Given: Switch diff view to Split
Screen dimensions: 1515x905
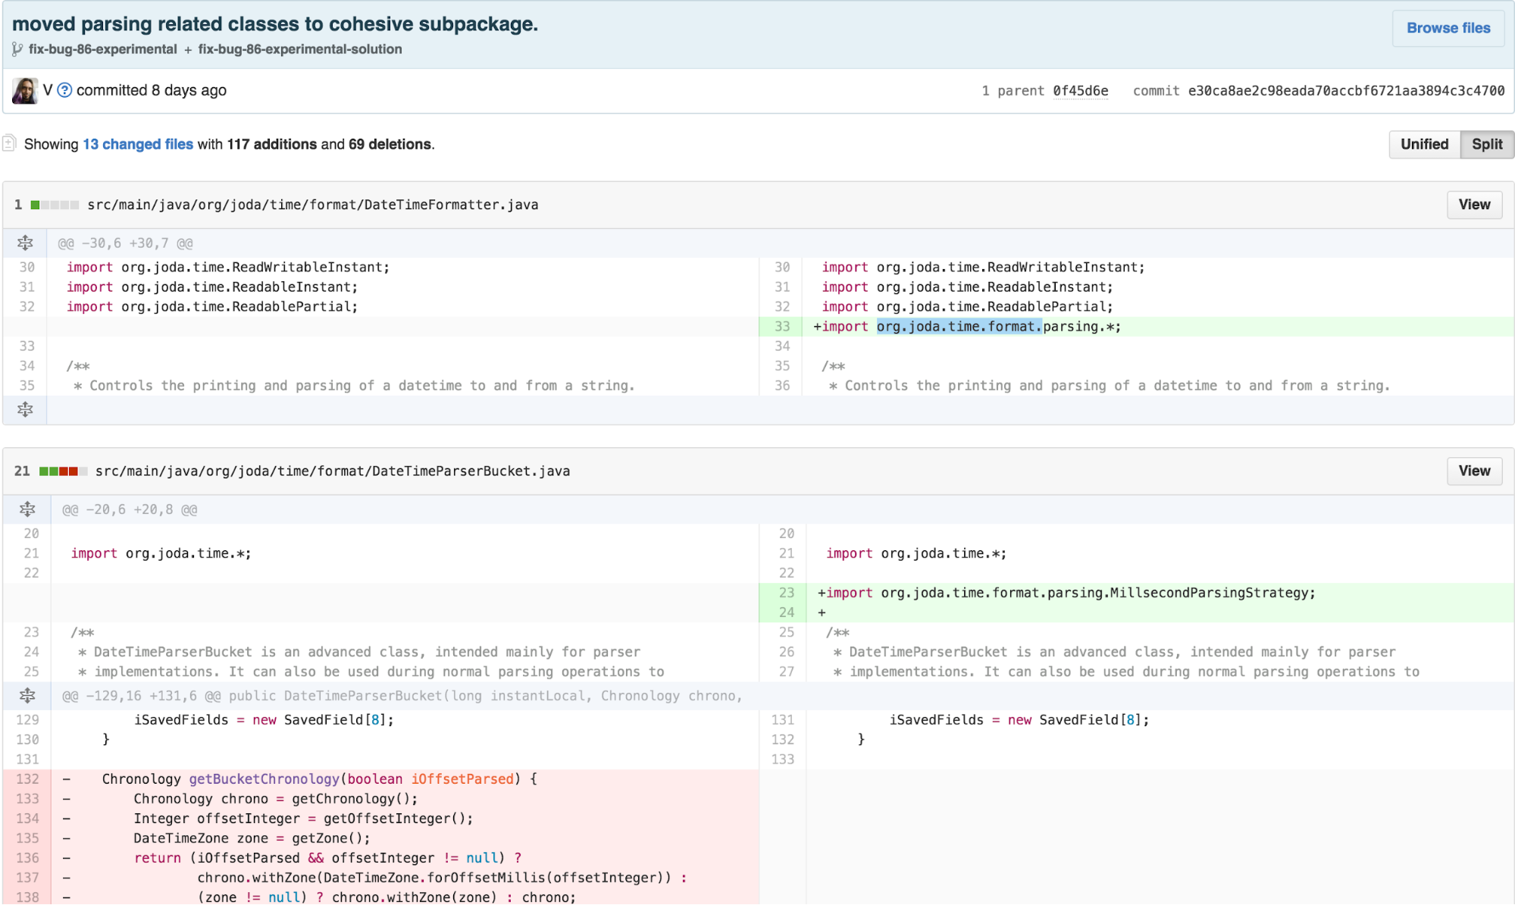Looking at the screenshot, I should (x=1487, y=144).
